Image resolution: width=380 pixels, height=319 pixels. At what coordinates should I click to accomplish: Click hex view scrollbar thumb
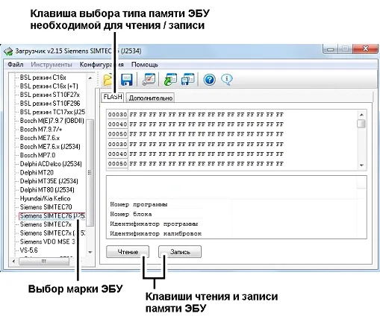[x=361, y=124]
